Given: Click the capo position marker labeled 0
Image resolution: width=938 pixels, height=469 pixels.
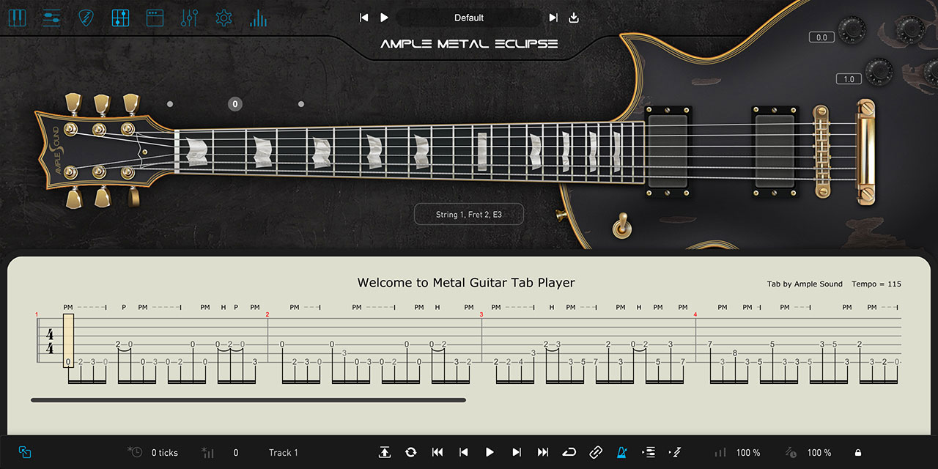Looking at the screenshot, I should (235, 104).
